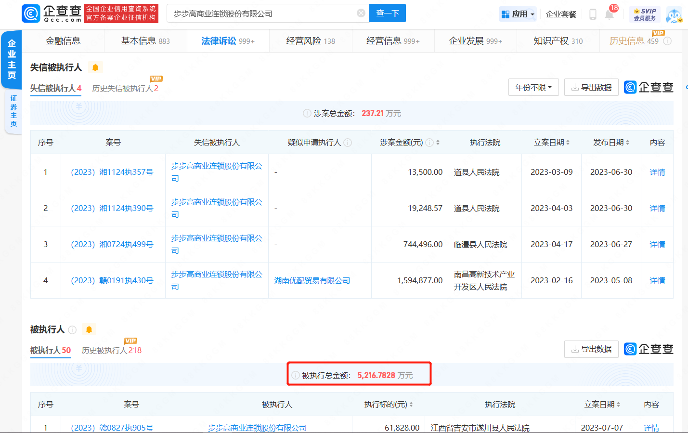Screen dimensions: 688x433
Task: Open the 年份不限 year filter dropdown
Action: coord(533,87)
